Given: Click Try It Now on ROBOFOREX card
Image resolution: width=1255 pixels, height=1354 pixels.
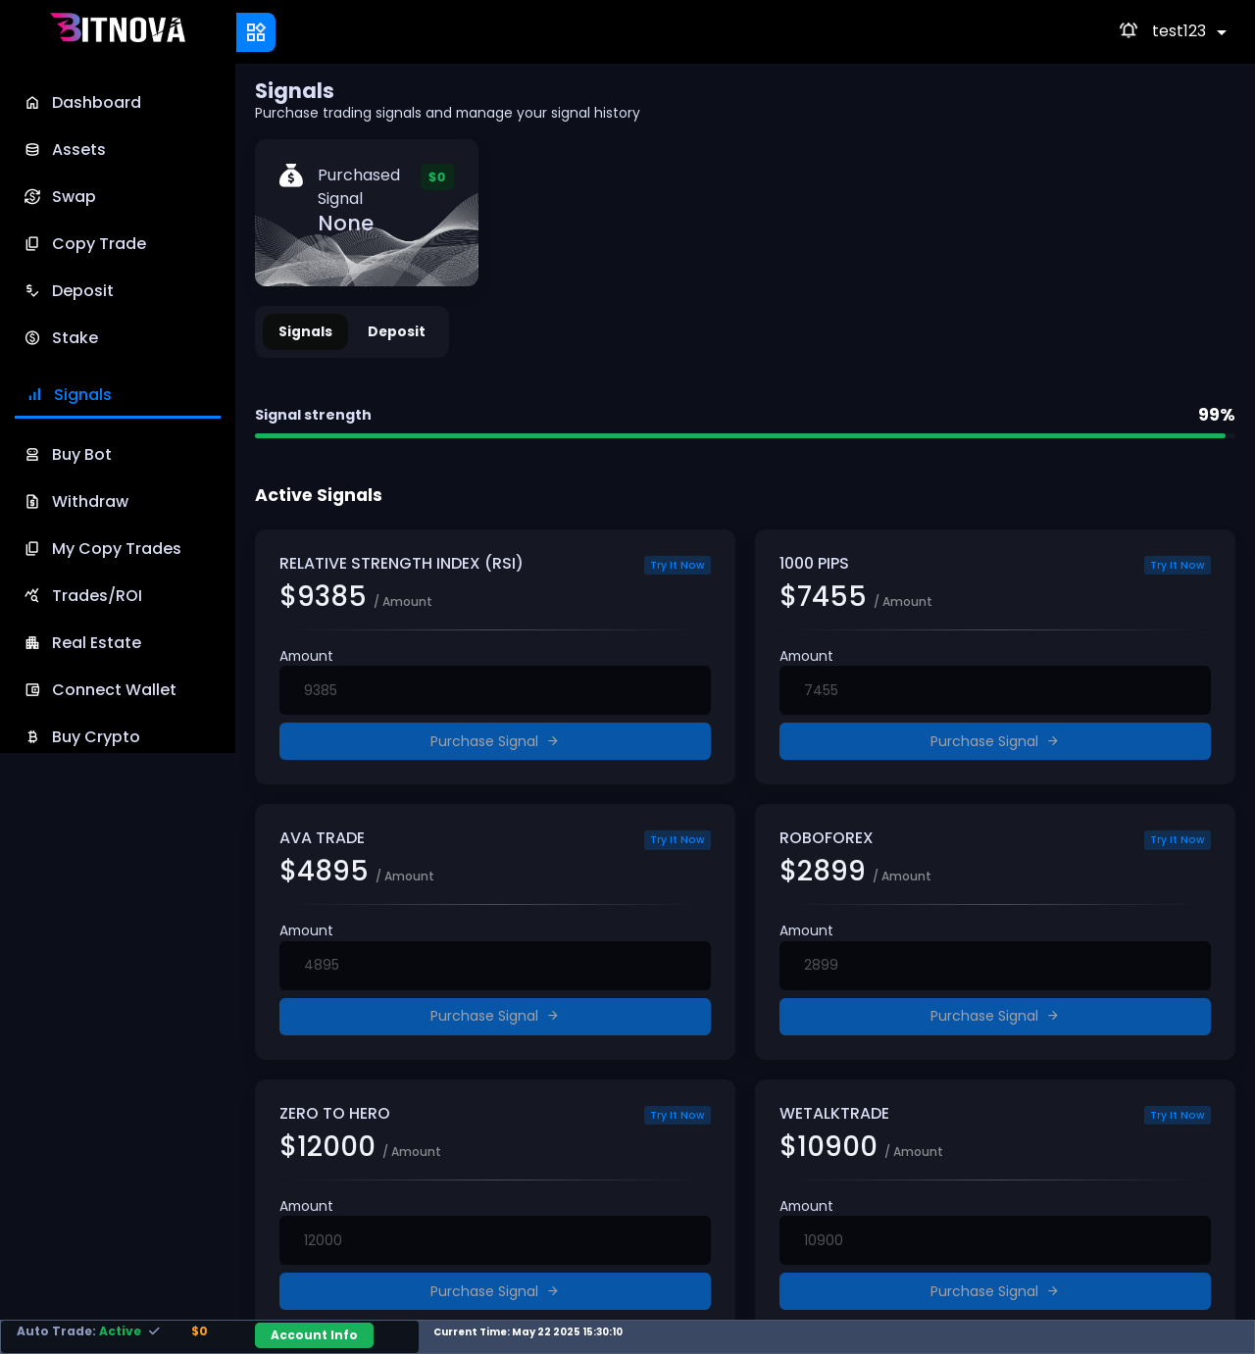Looking at the screenshot, I should pos(1178,840).
